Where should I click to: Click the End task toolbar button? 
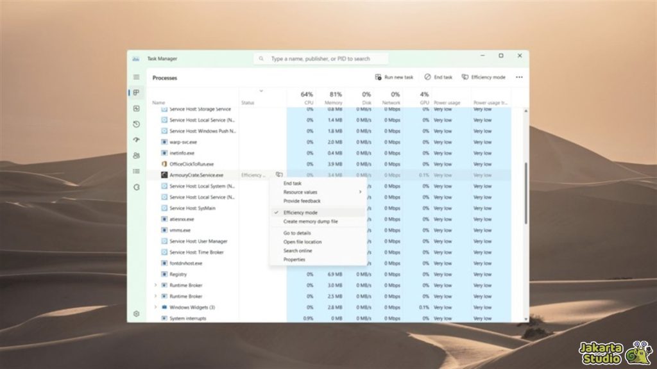[x=439, y=77]
